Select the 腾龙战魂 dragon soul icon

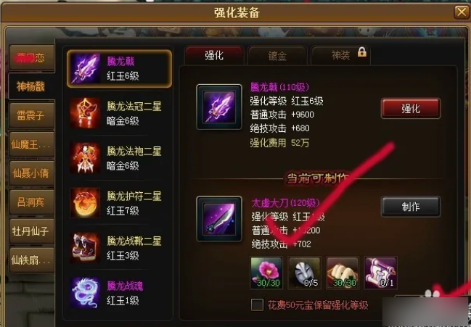pos(86,293)
